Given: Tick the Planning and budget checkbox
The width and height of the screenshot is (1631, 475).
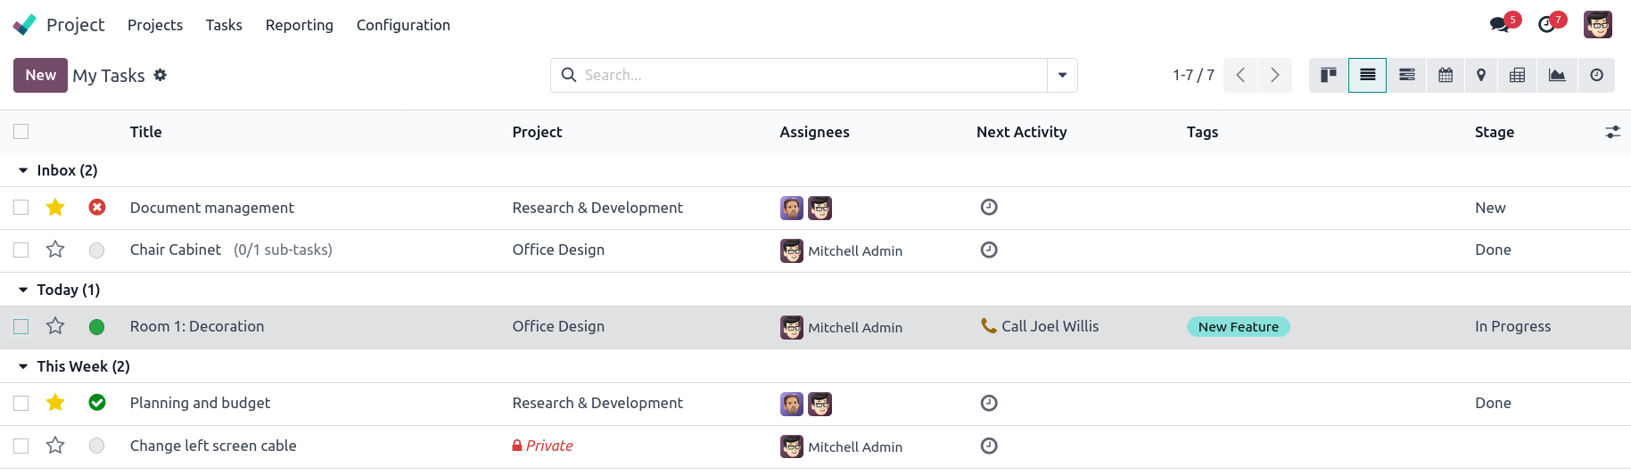Looking at the screenshot, I should tap(21, 403).
